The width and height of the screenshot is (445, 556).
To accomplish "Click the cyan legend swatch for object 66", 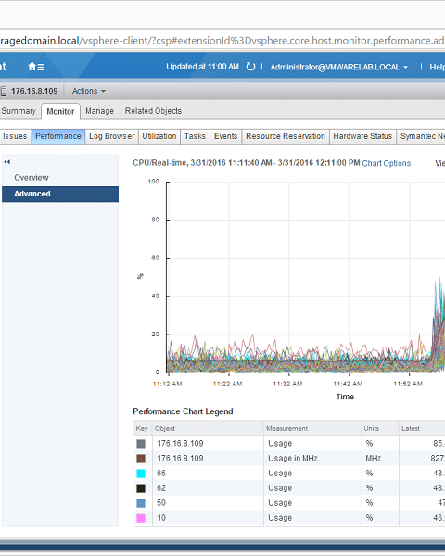I will 141,474.
